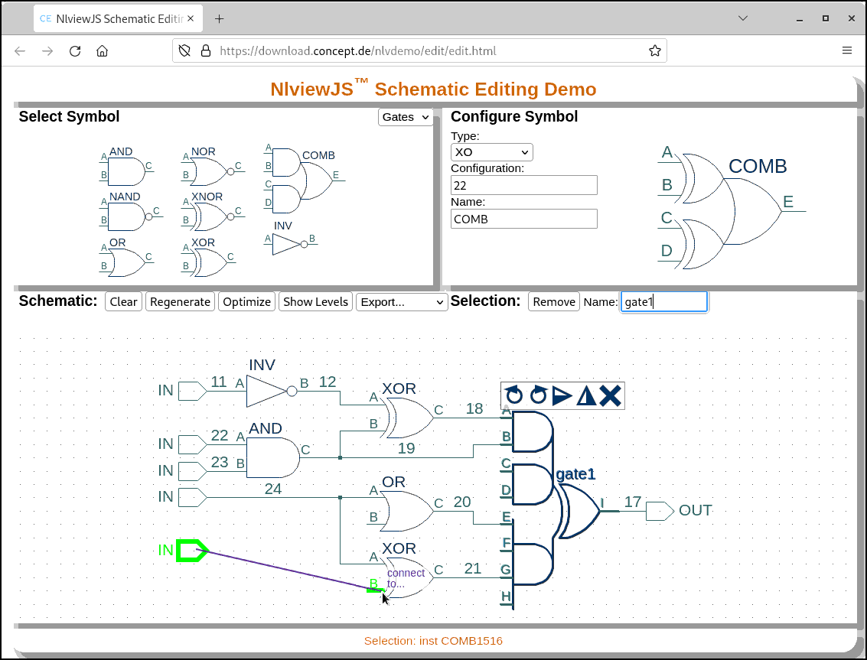Viewport: 867px width, 660px height.
Task: Delete selected instance with the X icon
Action: pos(608,395)
